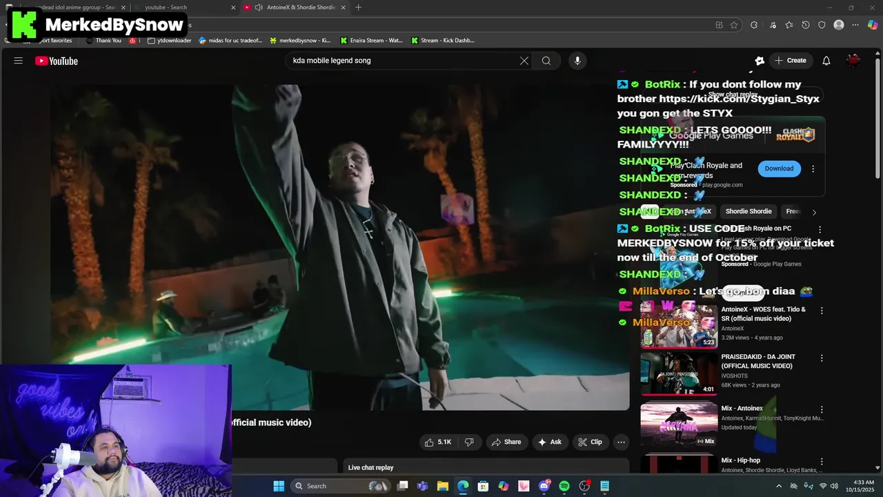The width and height of the screenshot is (883, 497).
Task: Open midas for uc tradeoff bookmark
Action: tap(230, 40)
